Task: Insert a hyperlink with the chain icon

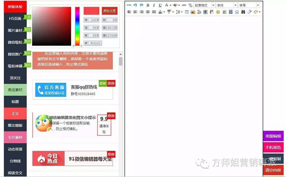Action: (184, 5)
